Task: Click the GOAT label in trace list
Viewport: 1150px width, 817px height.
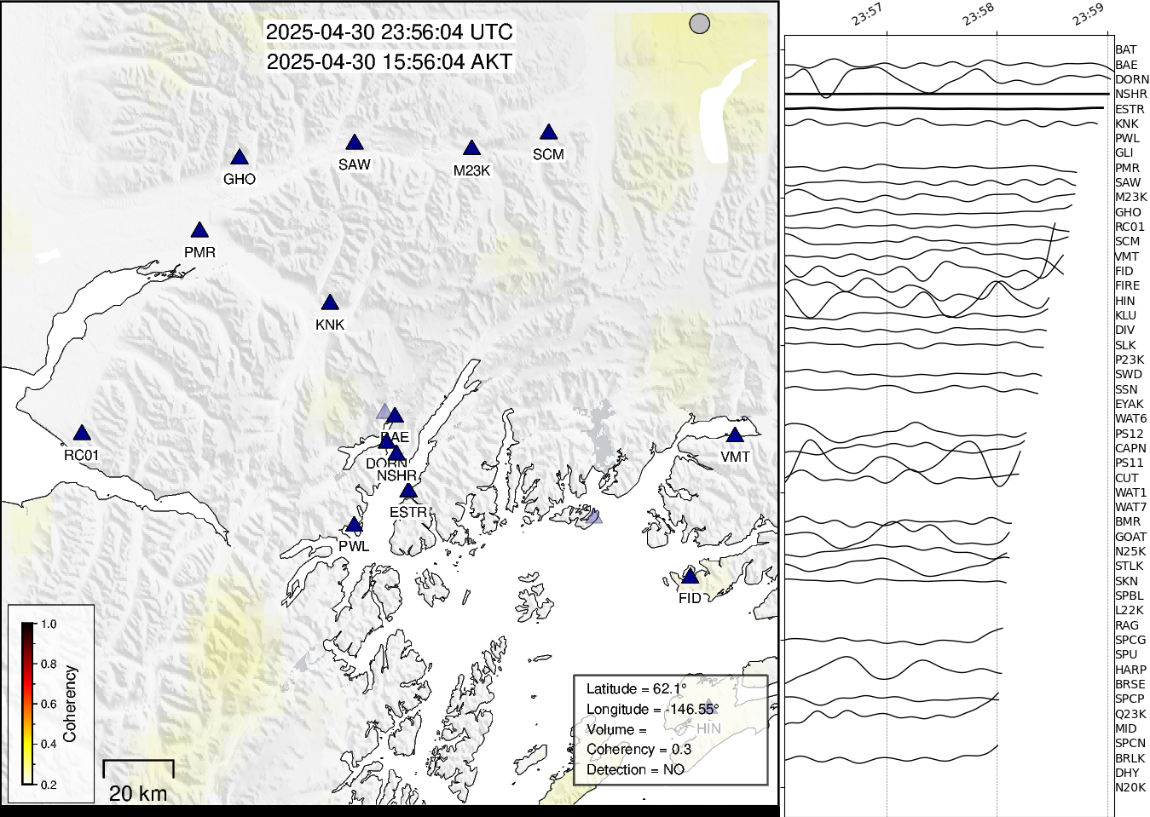Action: [1131, 538]
